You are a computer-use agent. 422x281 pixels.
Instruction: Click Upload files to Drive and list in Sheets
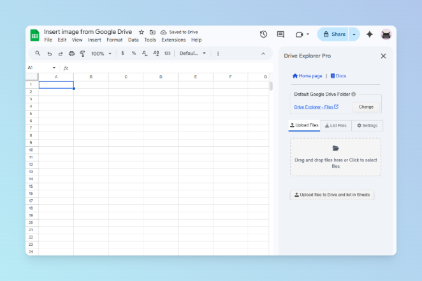pyautogui.click(x=332, y=195)
